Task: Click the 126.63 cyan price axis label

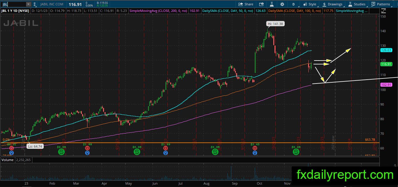Action: click(x=386, y=50)
